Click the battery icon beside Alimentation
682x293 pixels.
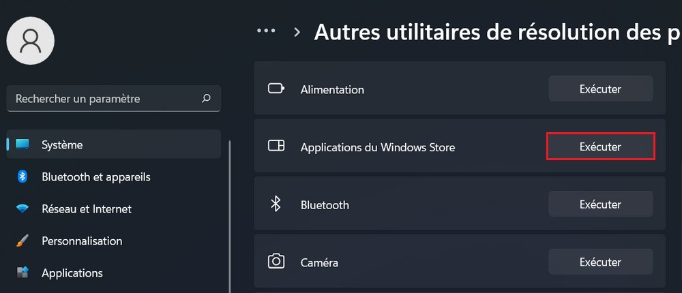click(276, 89)
